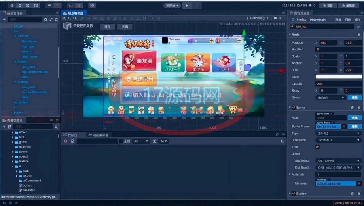This screenshot has height=206, width=364.
Task: Select the Rotate transform tool
Action: 20,6
